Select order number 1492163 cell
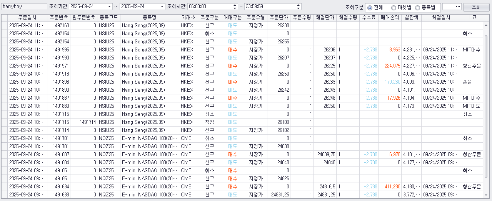The width and height of the screenshot is (492, 201). pos(59,25)
